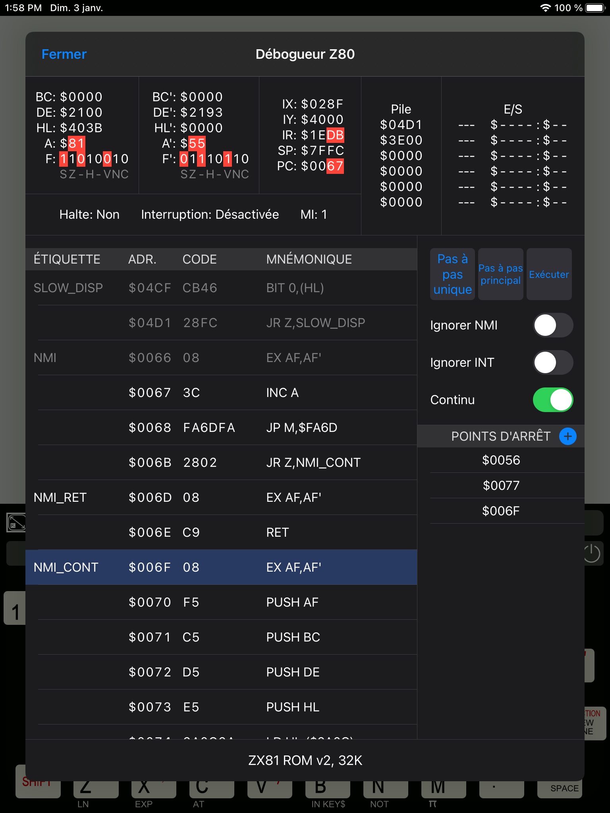
Task: Click Pas à pas unique step button
Action: (453, 274)
